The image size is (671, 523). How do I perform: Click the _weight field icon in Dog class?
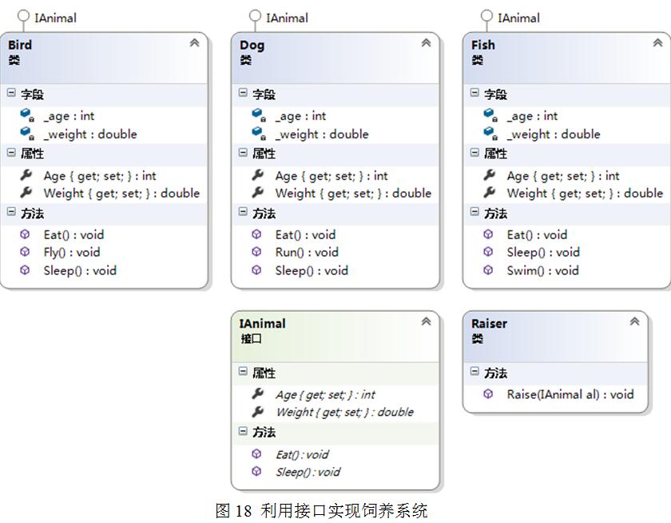point(259,134)
